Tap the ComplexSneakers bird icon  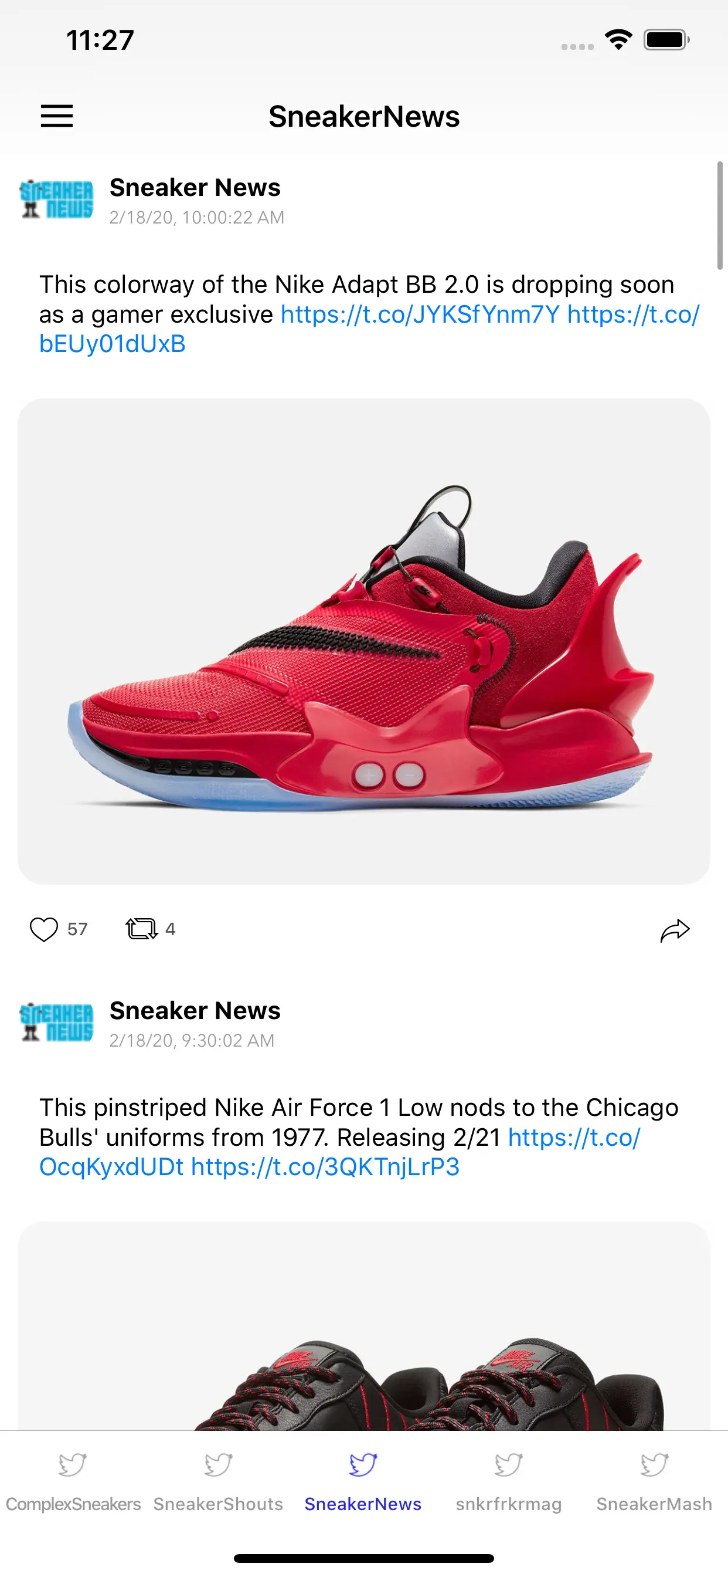pyautogui.click(x=73, y=1465)
